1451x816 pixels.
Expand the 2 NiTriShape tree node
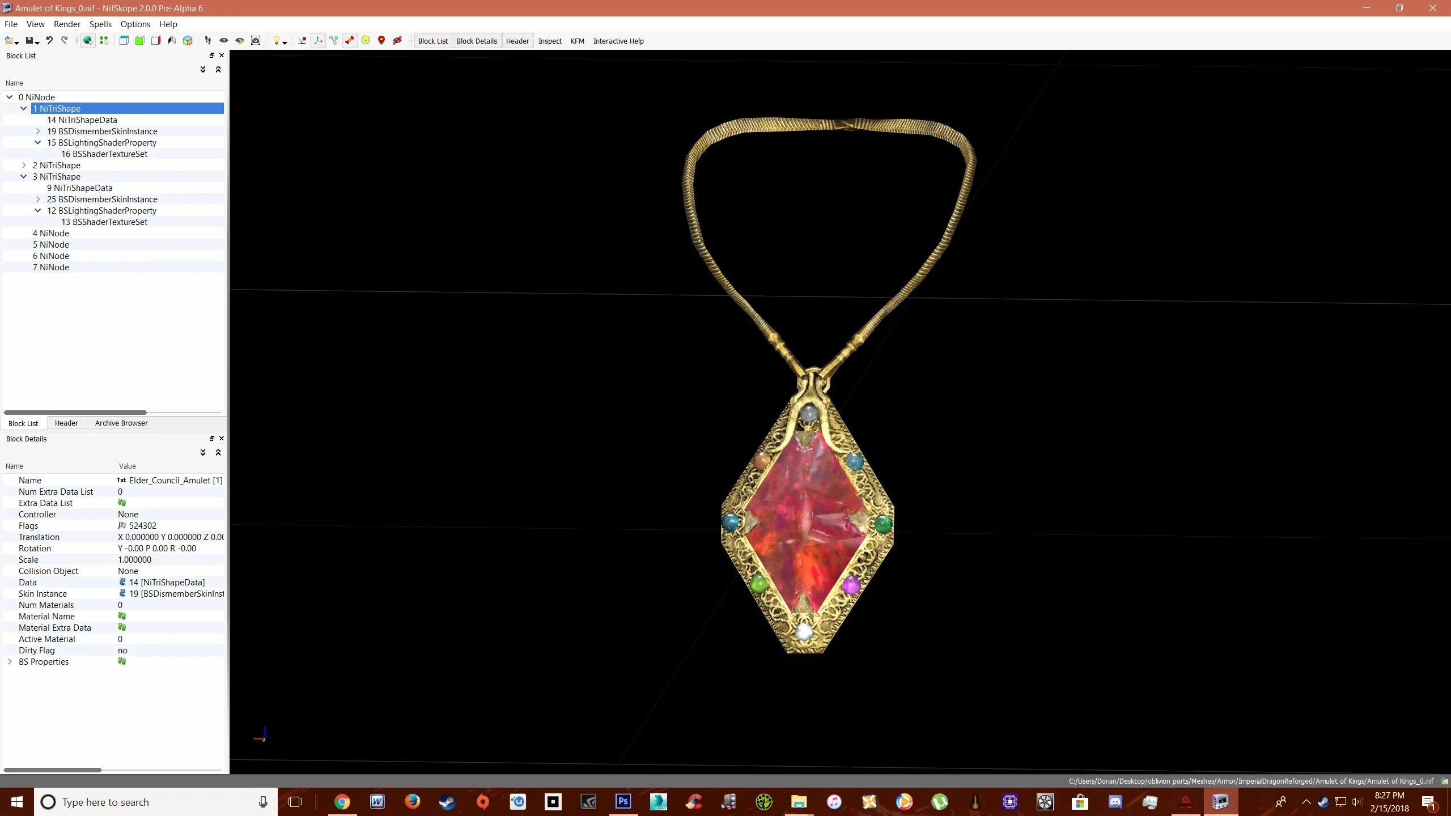tap(24, 165)
